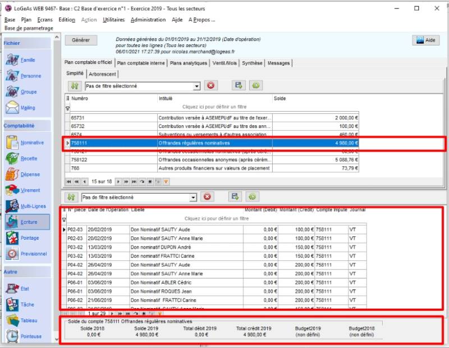Image resolution: width=449 pixels, height=348 pixels.
Task: Open the A Propos menu
Action: coord(201,20)
